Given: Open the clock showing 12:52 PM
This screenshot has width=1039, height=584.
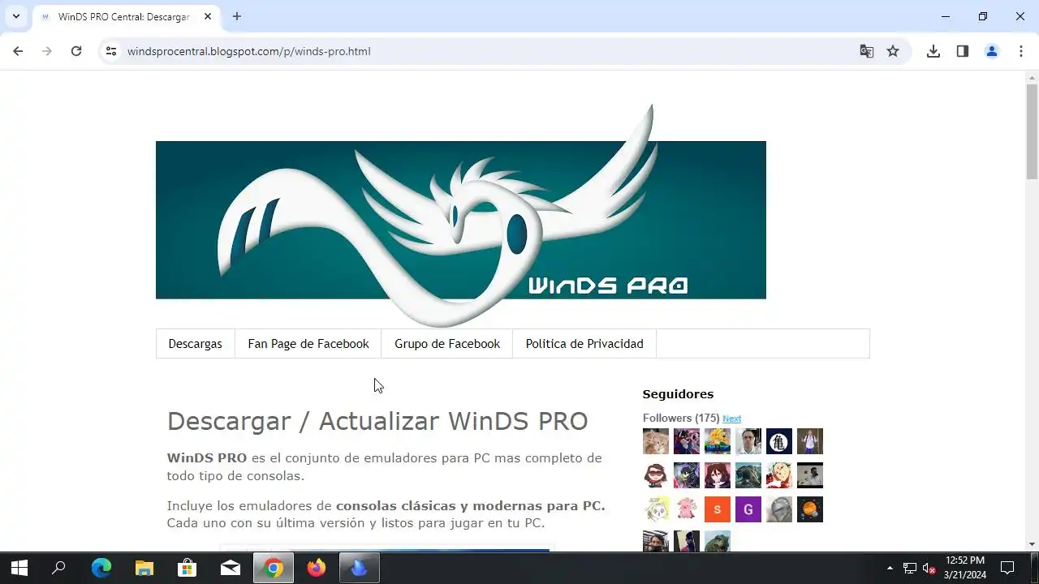Looking at the screenshot, I should (x=965, y=568).
